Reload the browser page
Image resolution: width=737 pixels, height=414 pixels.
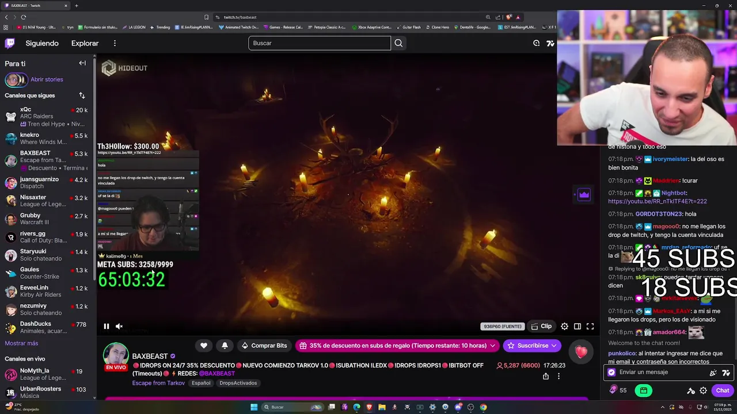[x=24, y=17]
